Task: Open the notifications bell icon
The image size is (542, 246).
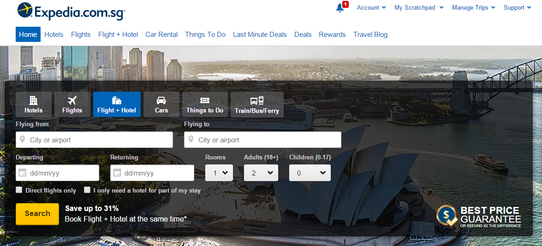Action: [x=340, y=7]
